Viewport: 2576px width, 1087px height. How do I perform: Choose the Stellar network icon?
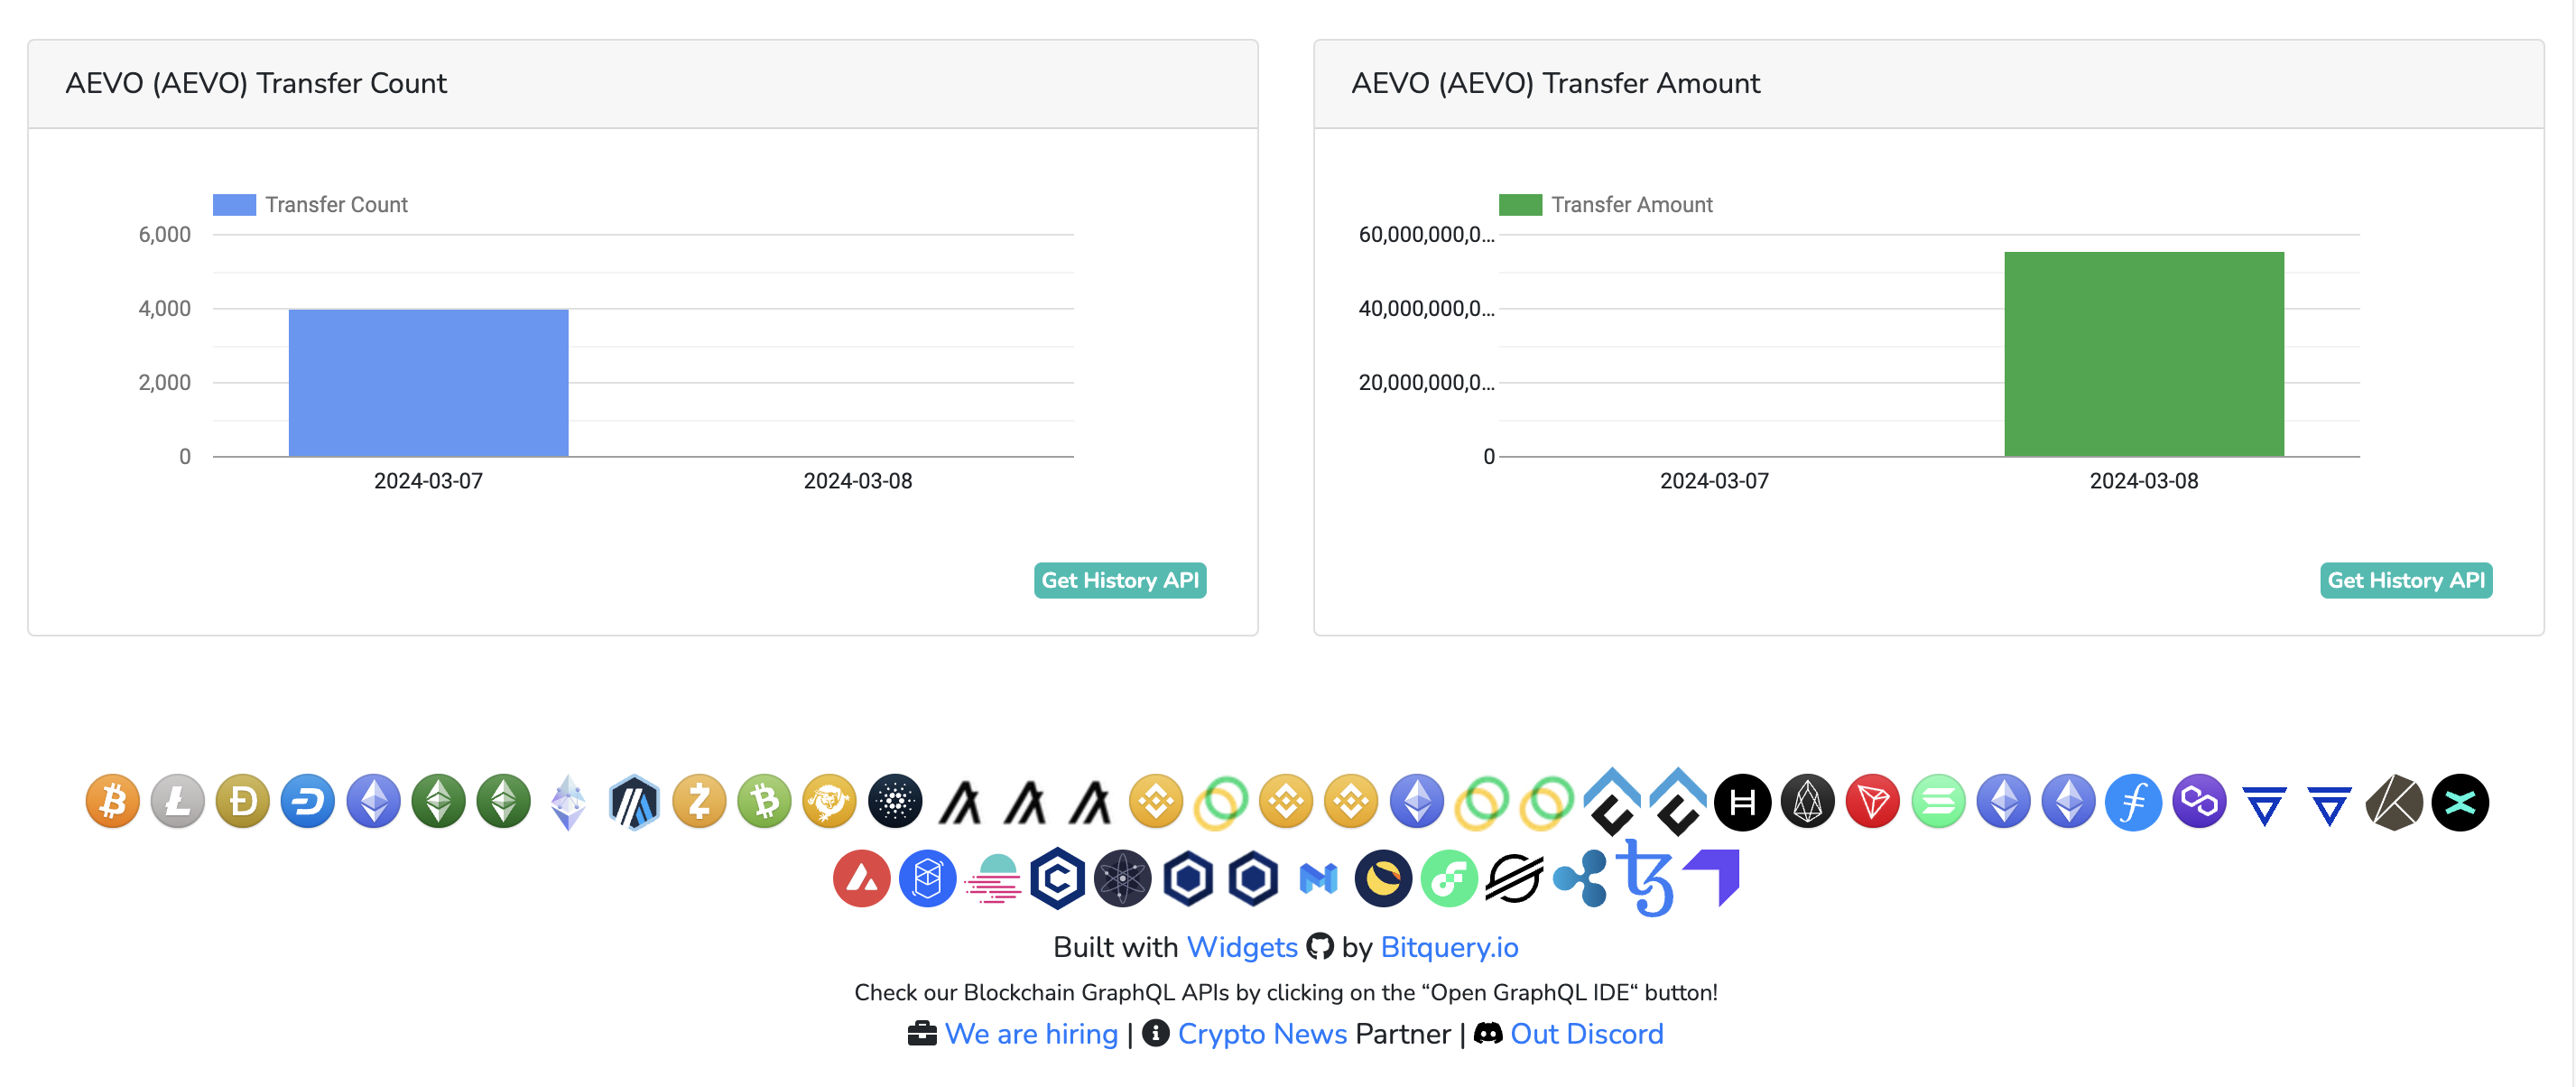1514,879
